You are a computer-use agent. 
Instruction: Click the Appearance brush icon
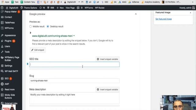pyautogui.click(x=2, y=35)
